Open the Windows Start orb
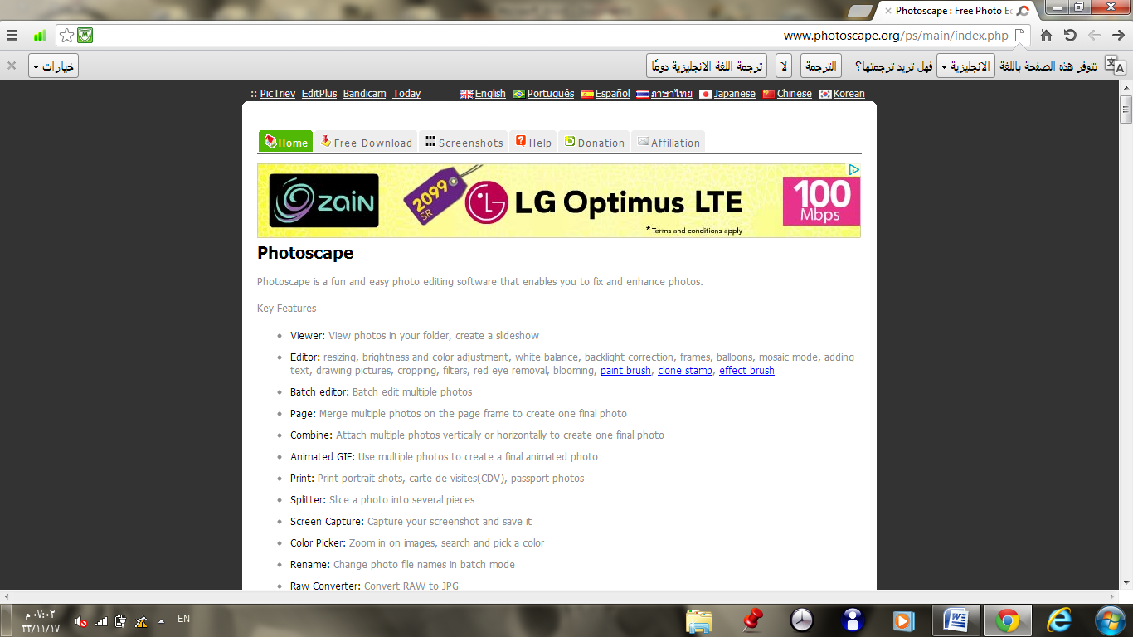The width and height of the screenshot is (1133, 637). click(x=1109, y=620)
